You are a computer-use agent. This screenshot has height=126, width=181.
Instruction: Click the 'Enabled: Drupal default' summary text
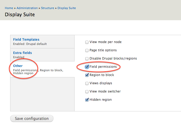point(32,44)
